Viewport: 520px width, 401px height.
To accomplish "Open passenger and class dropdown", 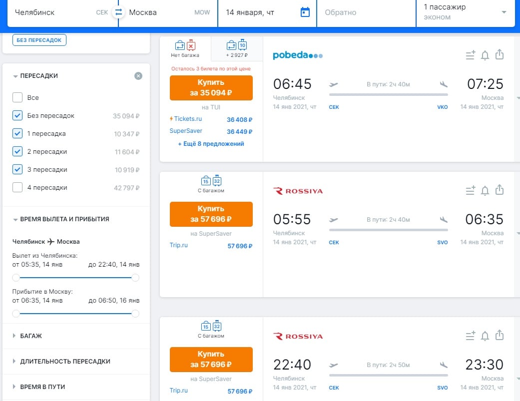I will click(465, 12).
